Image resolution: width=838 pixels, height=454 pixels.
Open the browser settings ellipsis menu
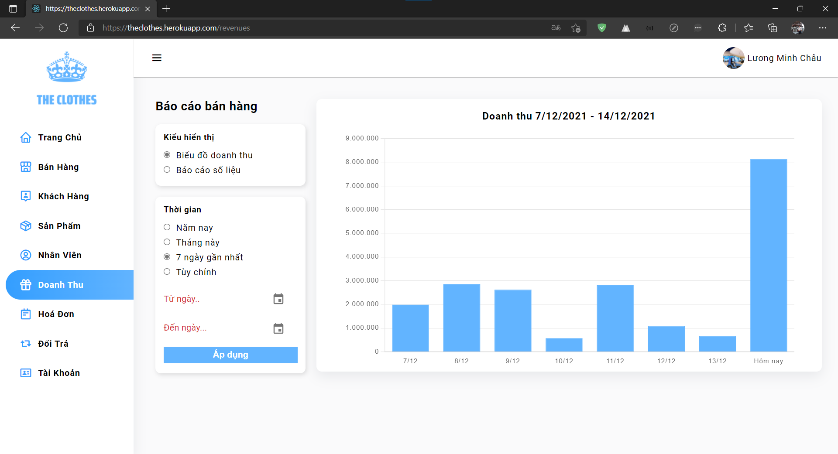824,27
